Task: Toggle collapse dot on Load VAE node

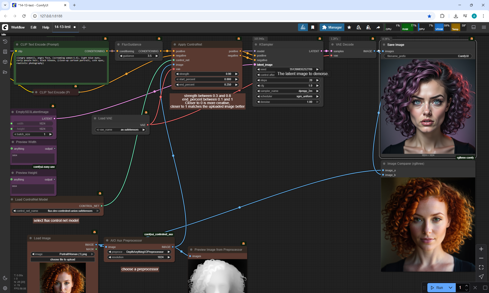Action: click(95, 118)
